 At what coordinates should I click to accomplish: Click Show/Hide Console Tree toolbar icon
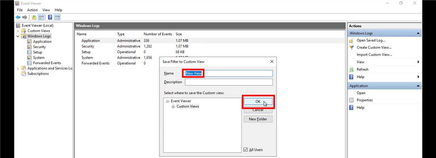(x=41, y=17)
